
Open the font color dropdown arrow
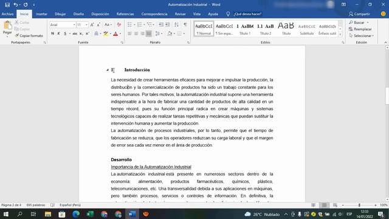click(x=120, y=34)
